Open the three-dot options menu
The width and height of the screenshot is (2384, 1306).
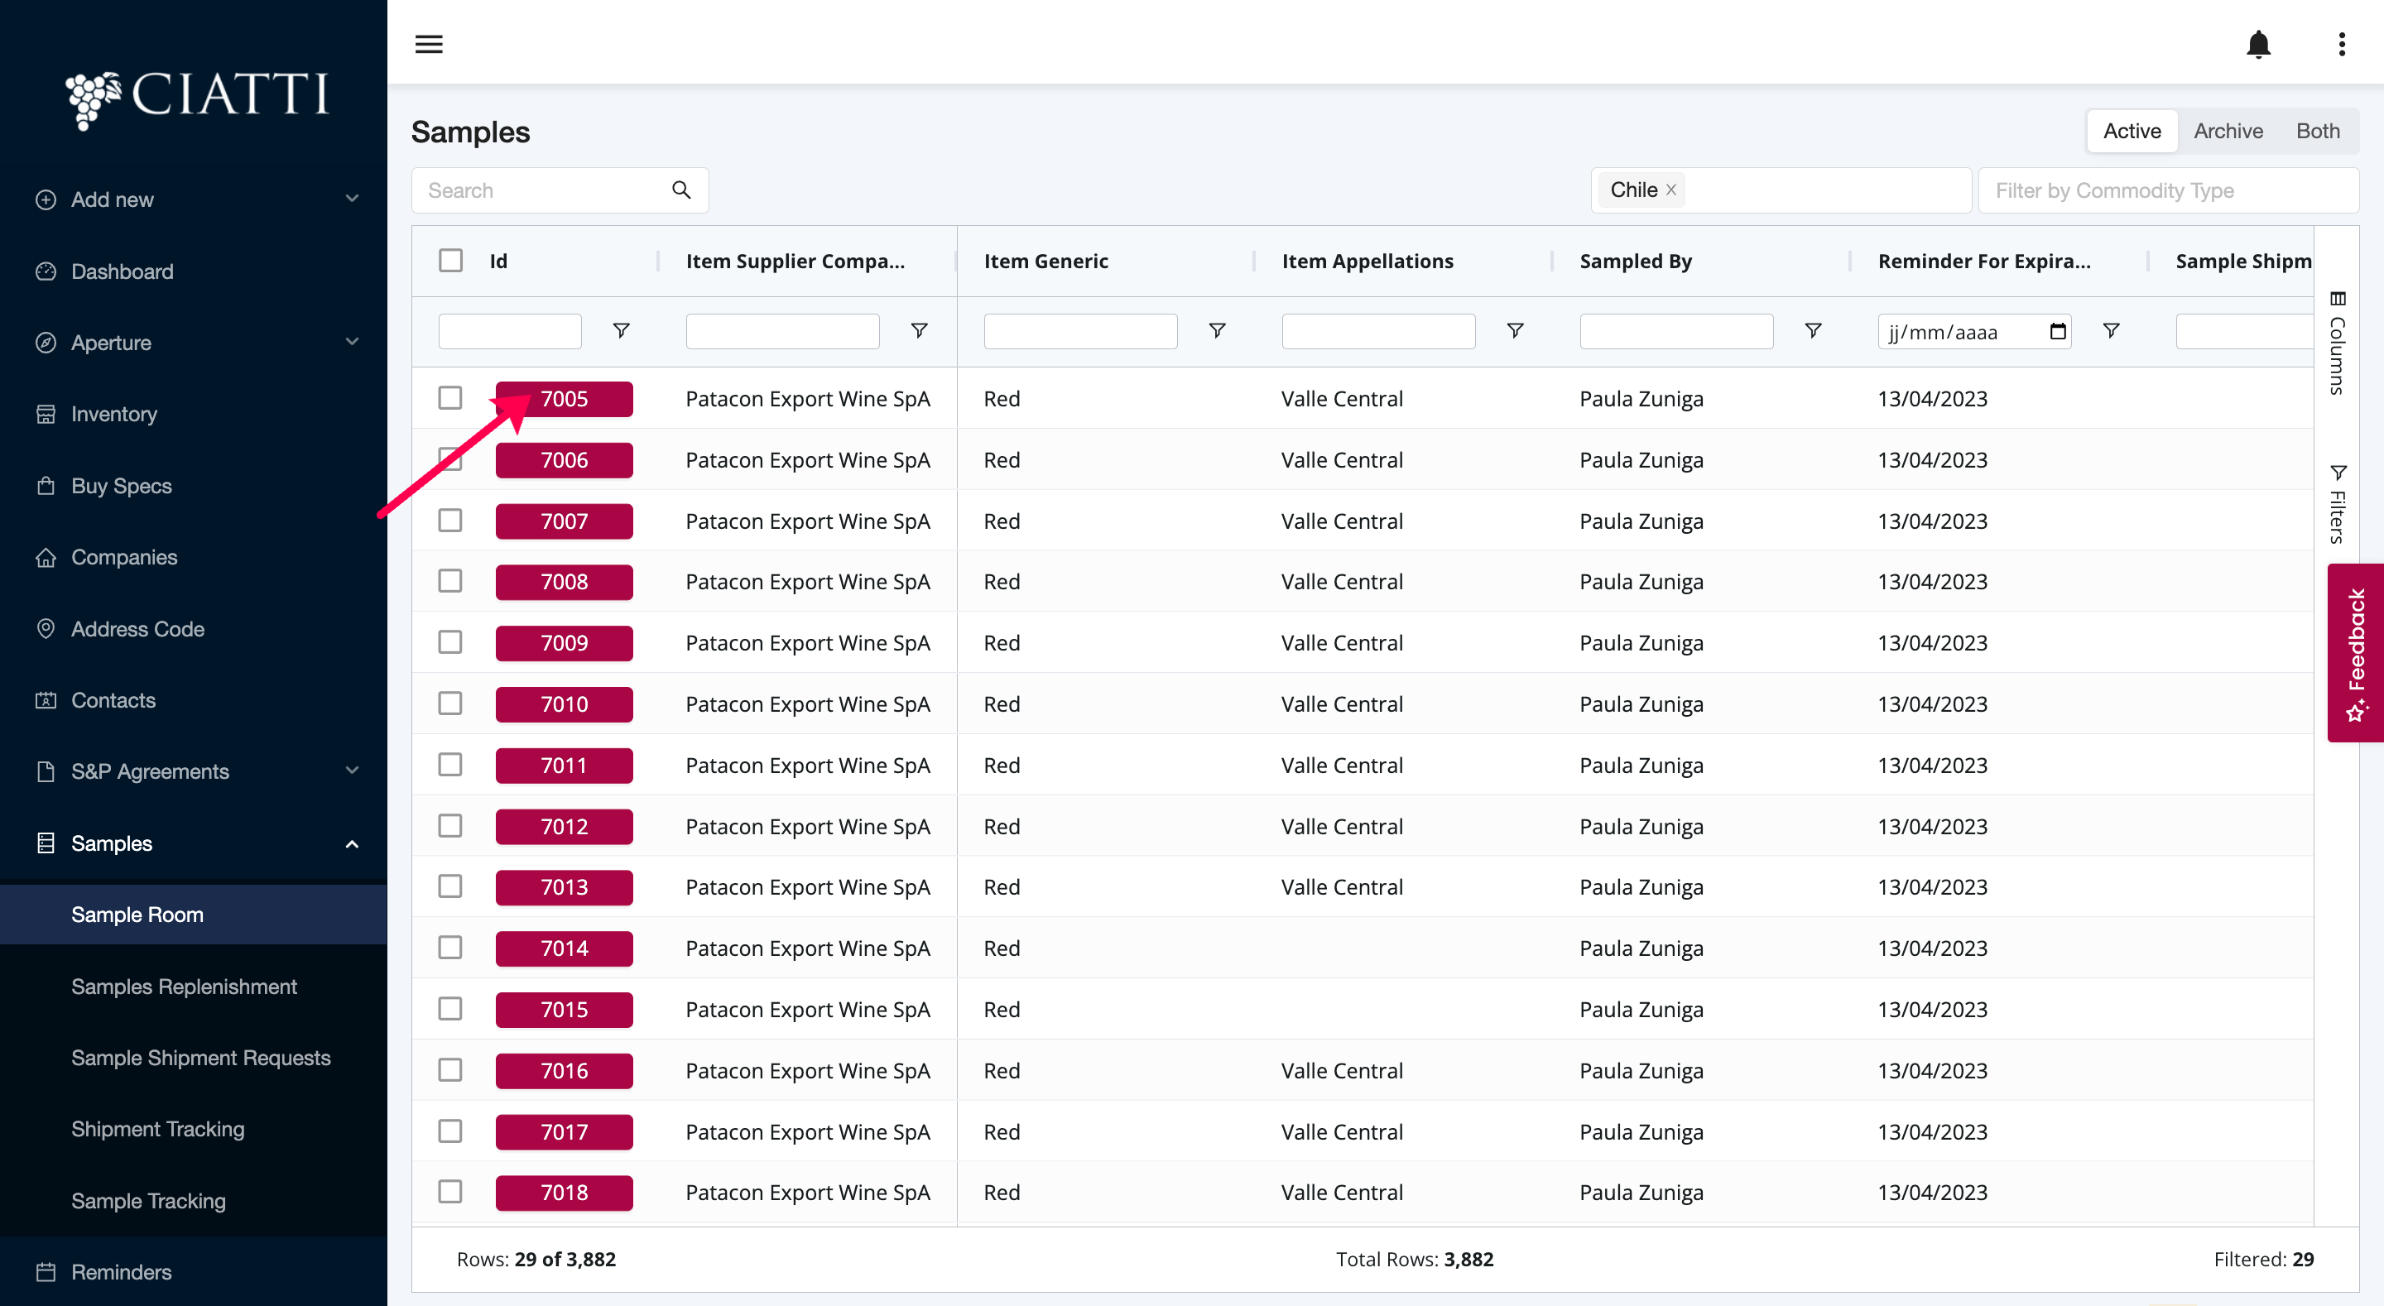pos(2342,44)
